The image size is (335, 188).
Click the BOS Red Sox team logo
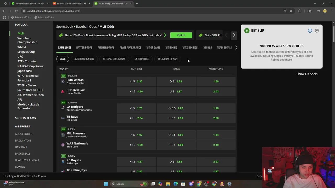click(x=63, y=91)
